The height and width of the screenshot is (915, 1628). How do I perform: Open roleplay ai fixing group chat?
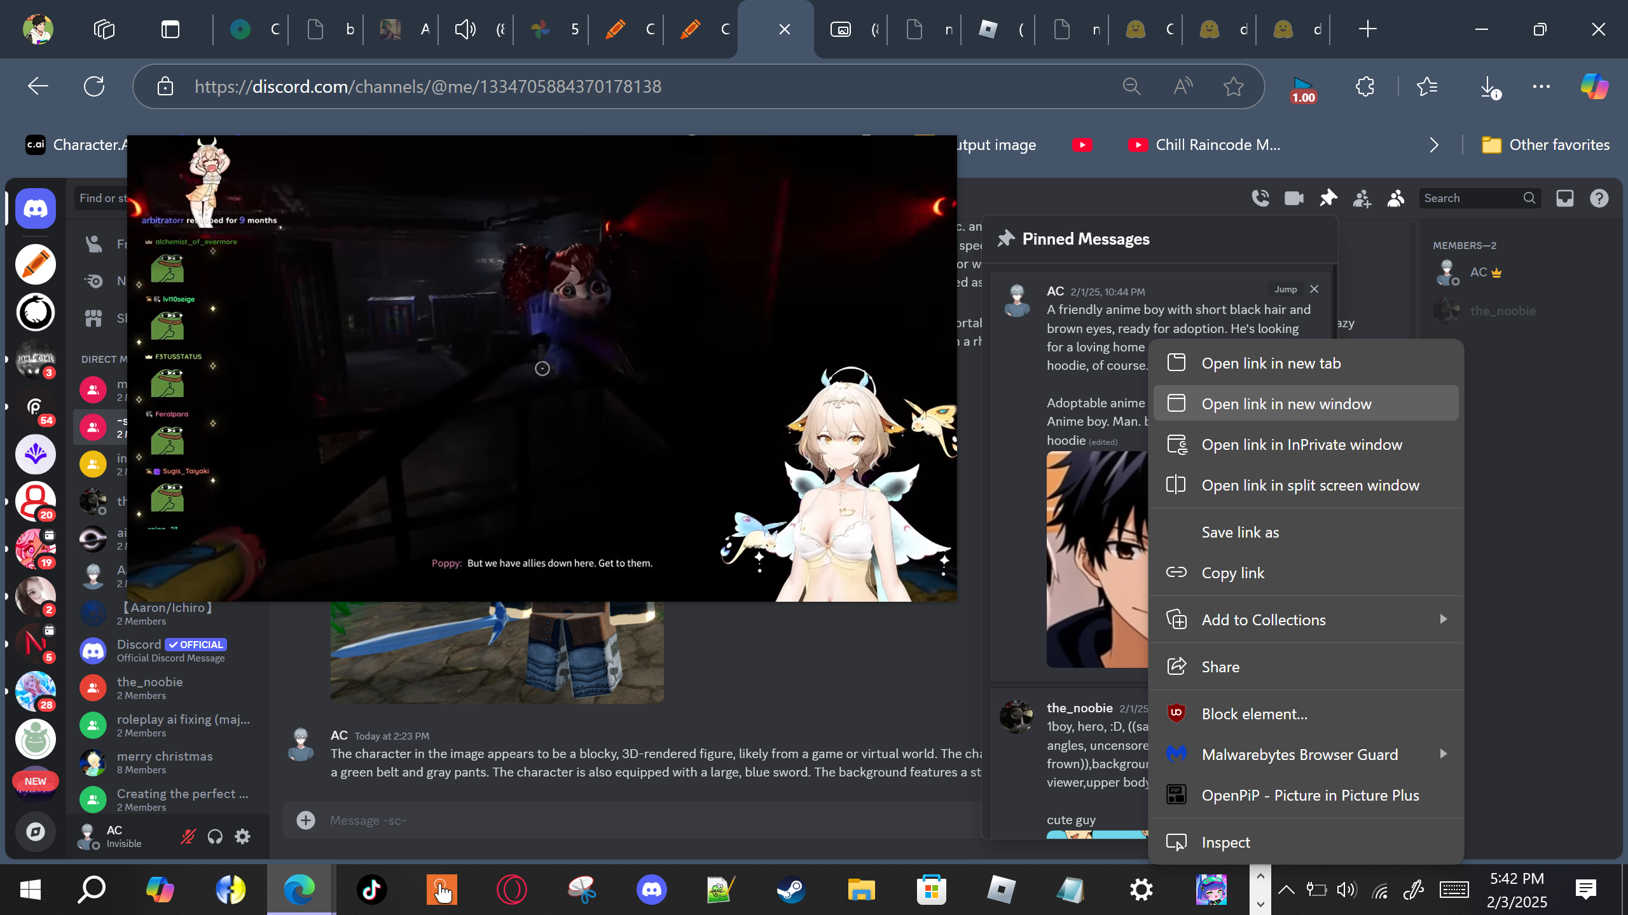168,725
